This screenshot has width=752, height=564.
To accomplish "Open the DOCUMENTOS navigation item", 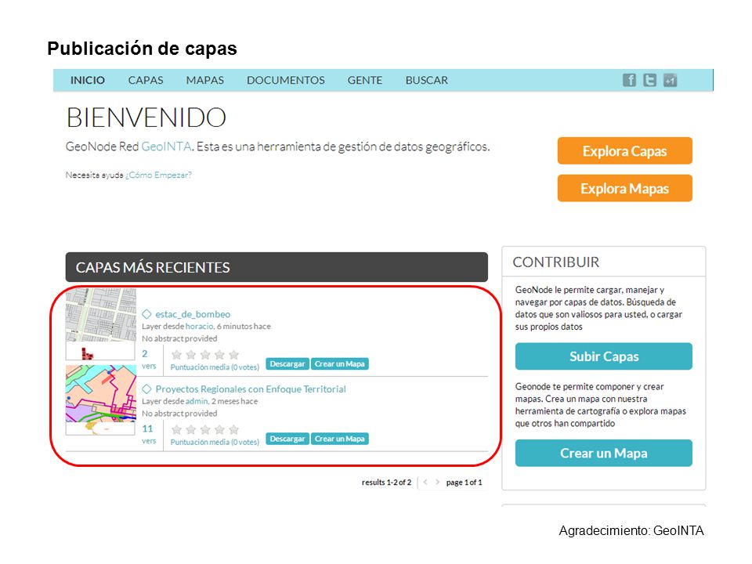I will (285, 80).
